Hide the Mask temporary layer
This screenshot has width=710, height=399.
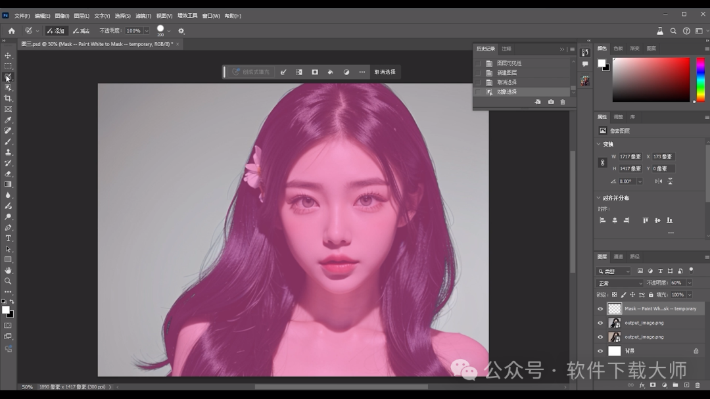(600, 309)
